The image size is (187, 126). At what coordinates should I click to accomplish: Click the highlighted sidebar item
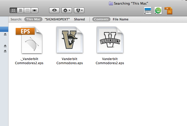(4, 29)
